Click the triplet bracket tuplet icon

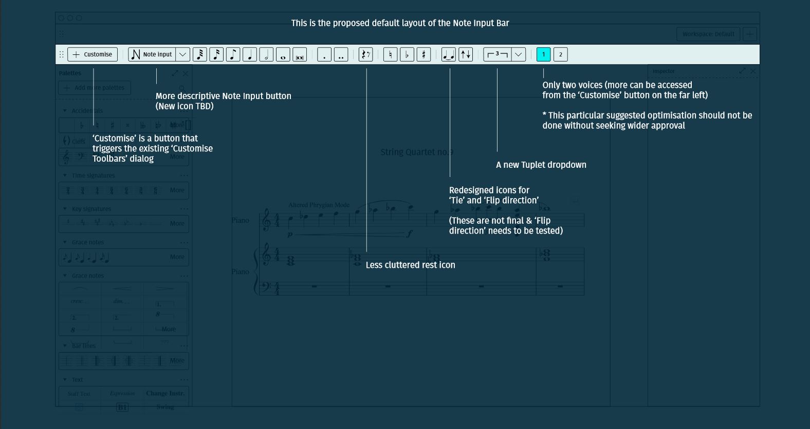click(498, 54)
